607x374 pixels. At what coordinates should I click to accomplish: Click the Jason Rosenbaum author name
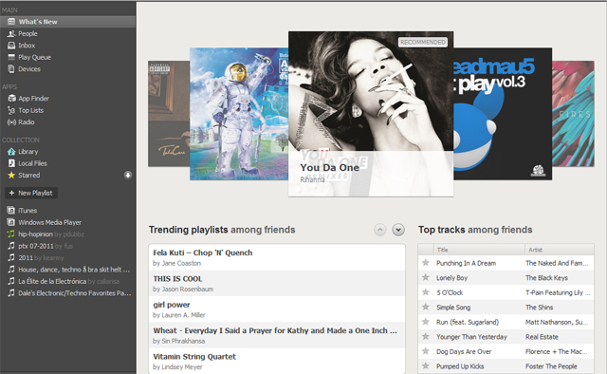tap(187, 290)
